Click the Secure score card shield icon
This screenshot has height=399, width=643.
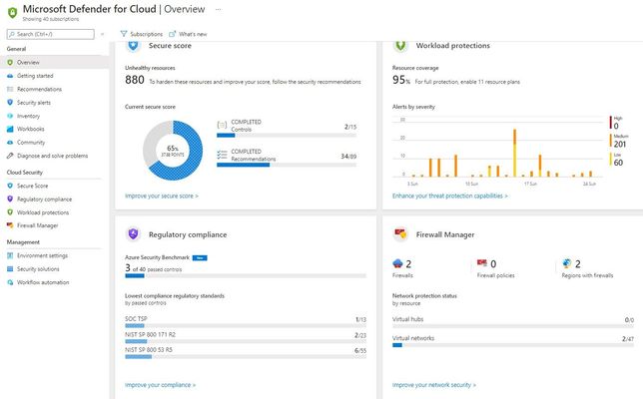(133, 46)
